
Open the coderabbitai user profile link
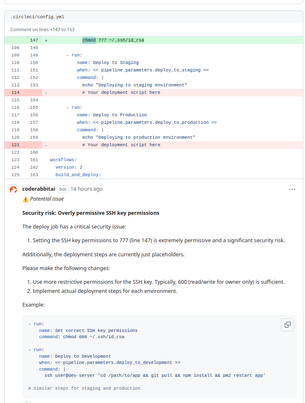[x=39, y=189]
